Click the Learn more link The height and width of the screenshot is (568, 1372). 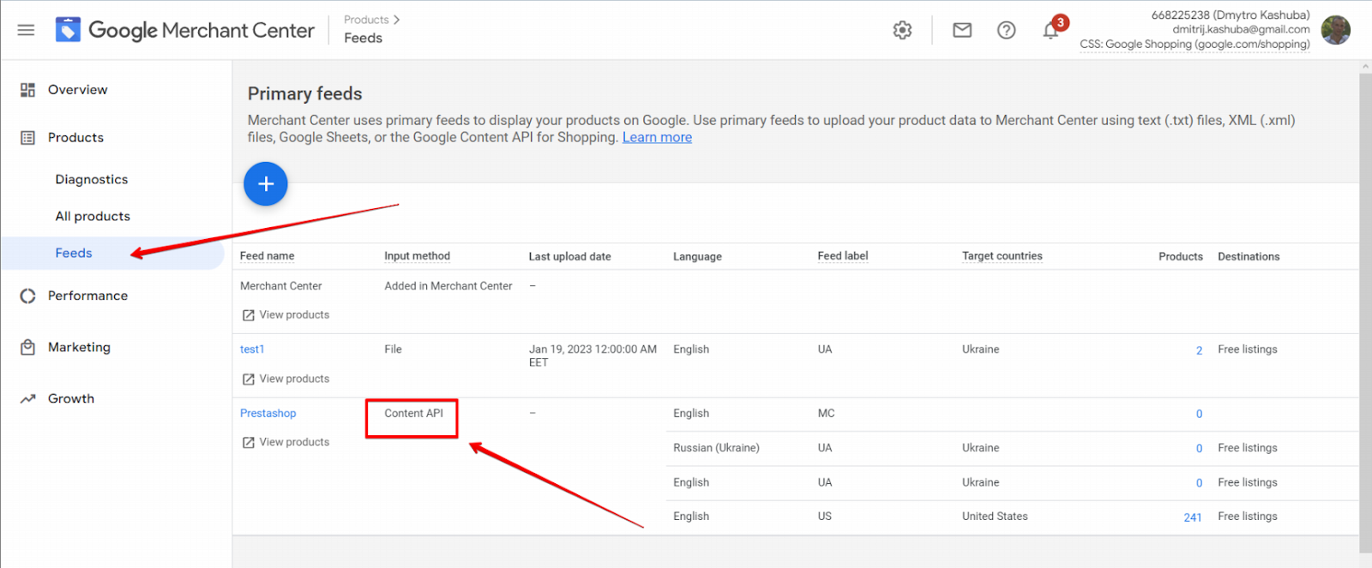(657, 137)
